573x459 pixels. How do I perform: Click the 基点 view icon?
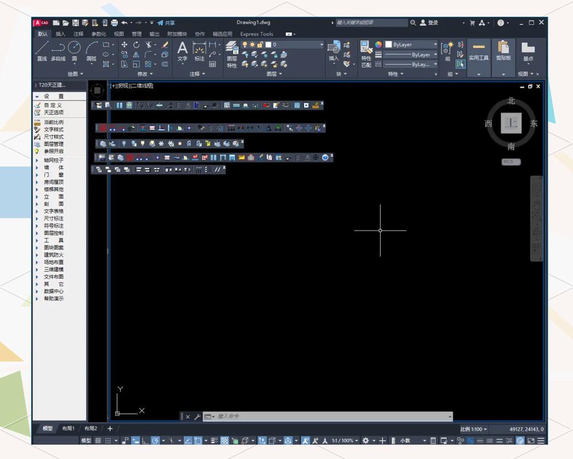pyautogui.click(x=528, y=48)
